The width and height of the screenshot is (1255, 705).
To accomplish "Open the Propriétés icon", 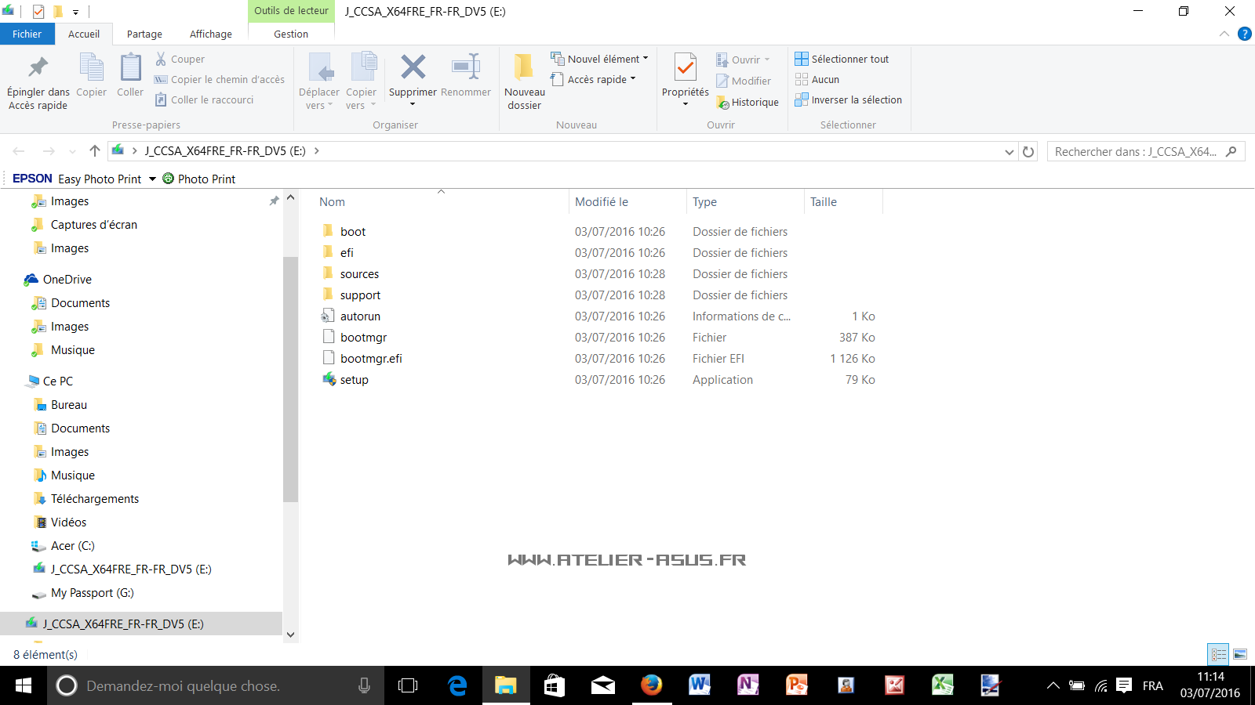I will coord(685,68).
